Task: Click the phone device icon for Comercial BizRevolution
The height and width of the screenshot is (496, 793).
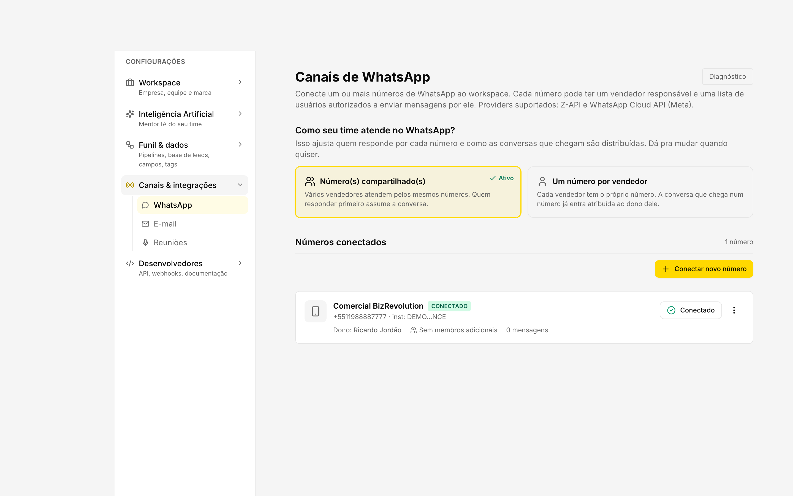Action: coord(316,311)
